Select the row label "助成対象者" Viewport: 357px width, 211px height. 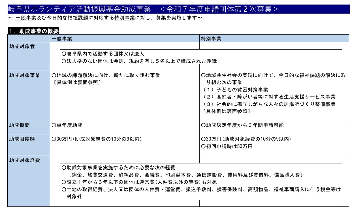(22, 46)
